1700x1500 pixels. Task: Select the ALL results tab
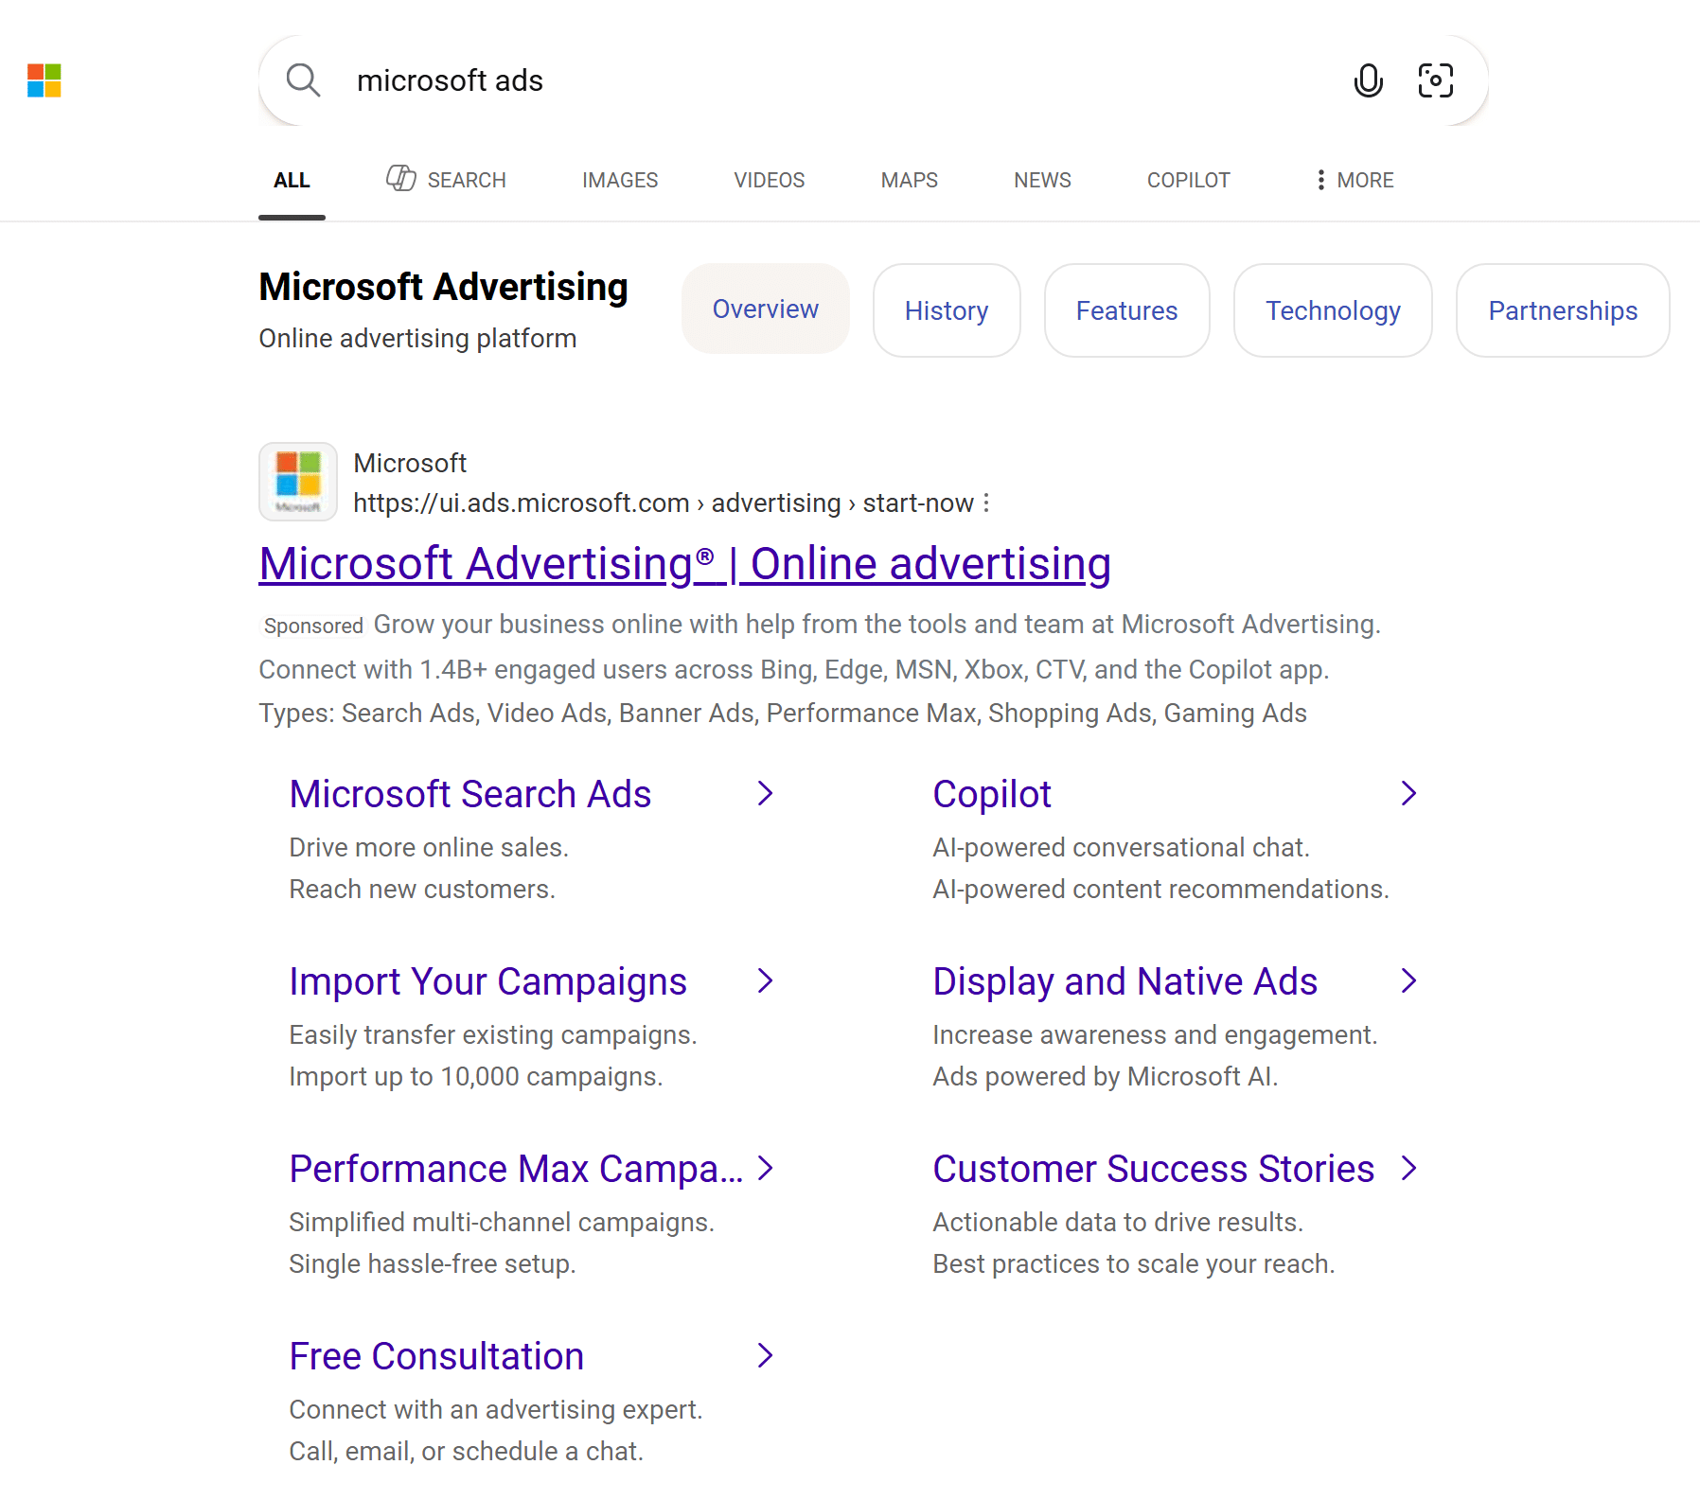292,180
